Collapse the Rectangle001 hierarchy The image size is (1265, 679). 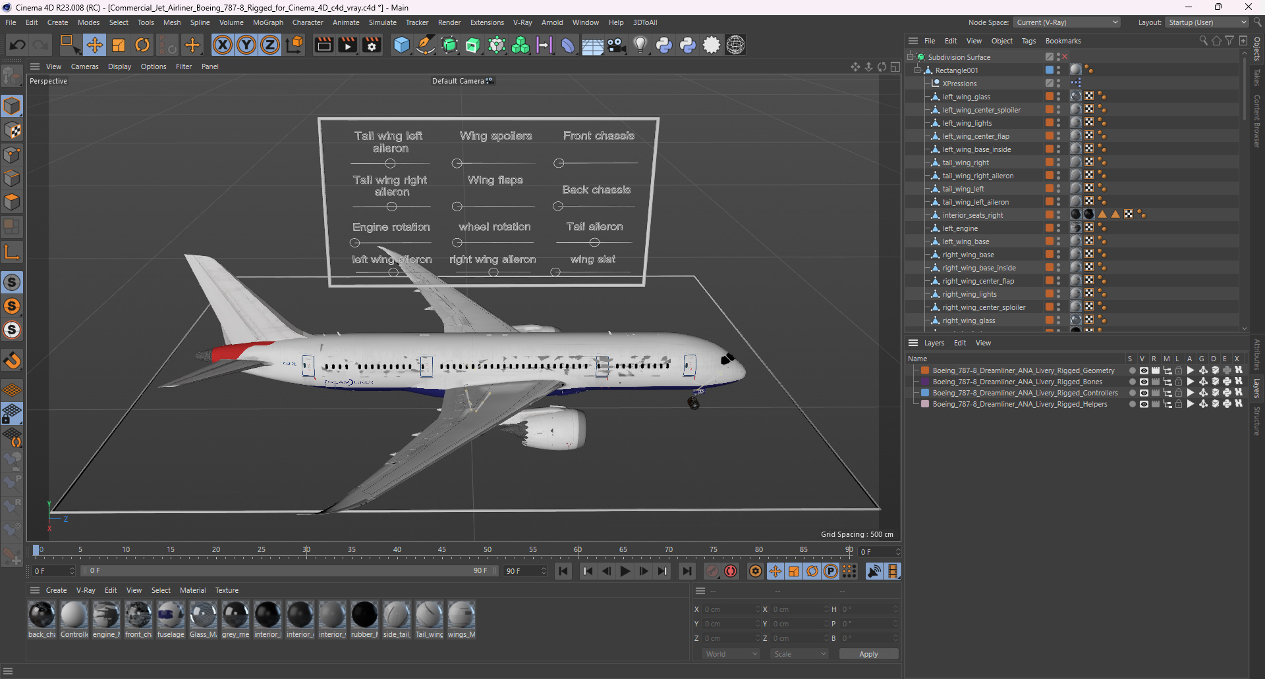coord(918,70)
